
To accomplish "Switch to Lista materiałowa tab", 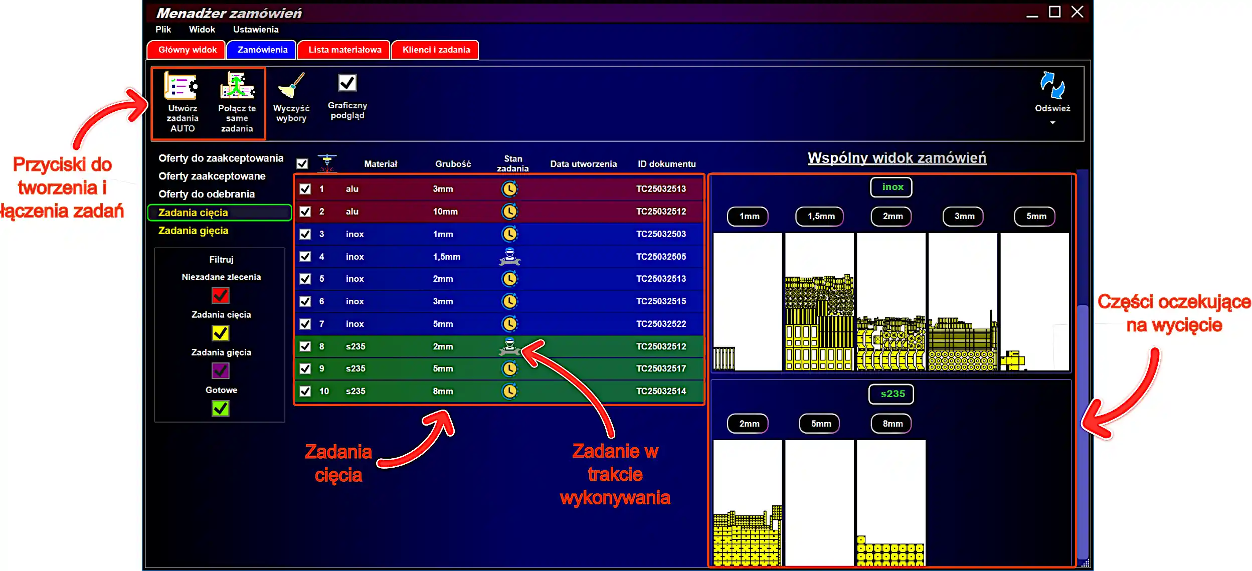I will coord(344,50).
